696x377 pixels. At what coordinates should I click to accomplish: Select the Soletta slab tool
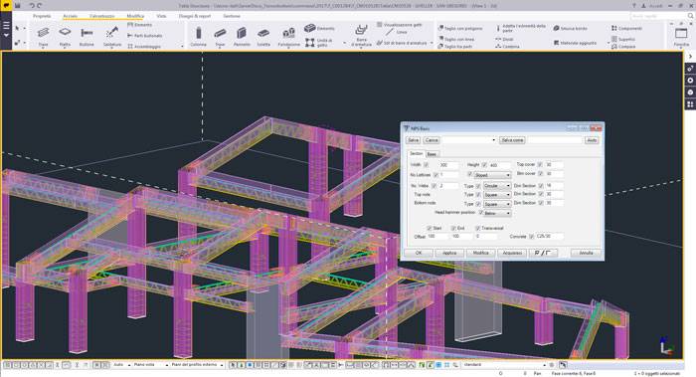click(x=263, y=36)
